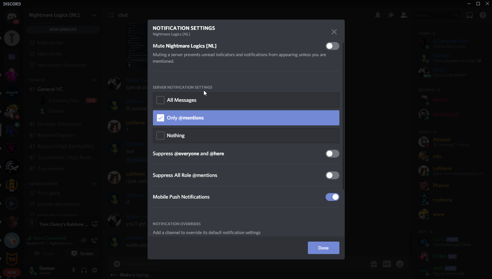Toggle Mute Nightmare Logics [NL] switch

[332, 46]
